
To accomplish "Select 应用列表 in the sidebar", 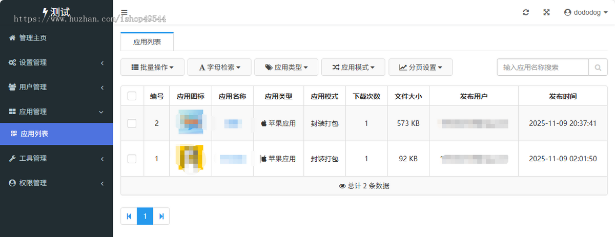I will point(56,134).
